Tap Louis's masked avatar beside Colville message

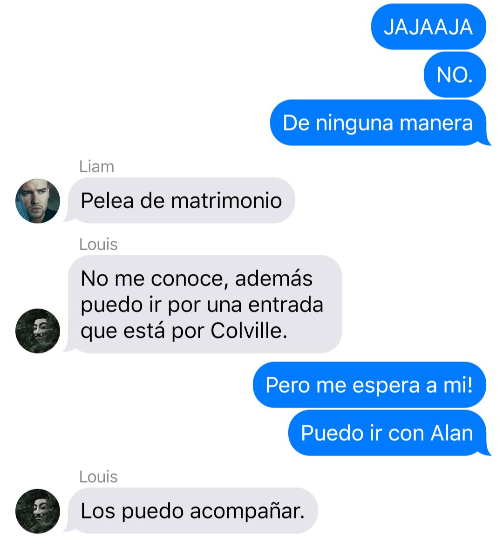[x=38, y=331]
